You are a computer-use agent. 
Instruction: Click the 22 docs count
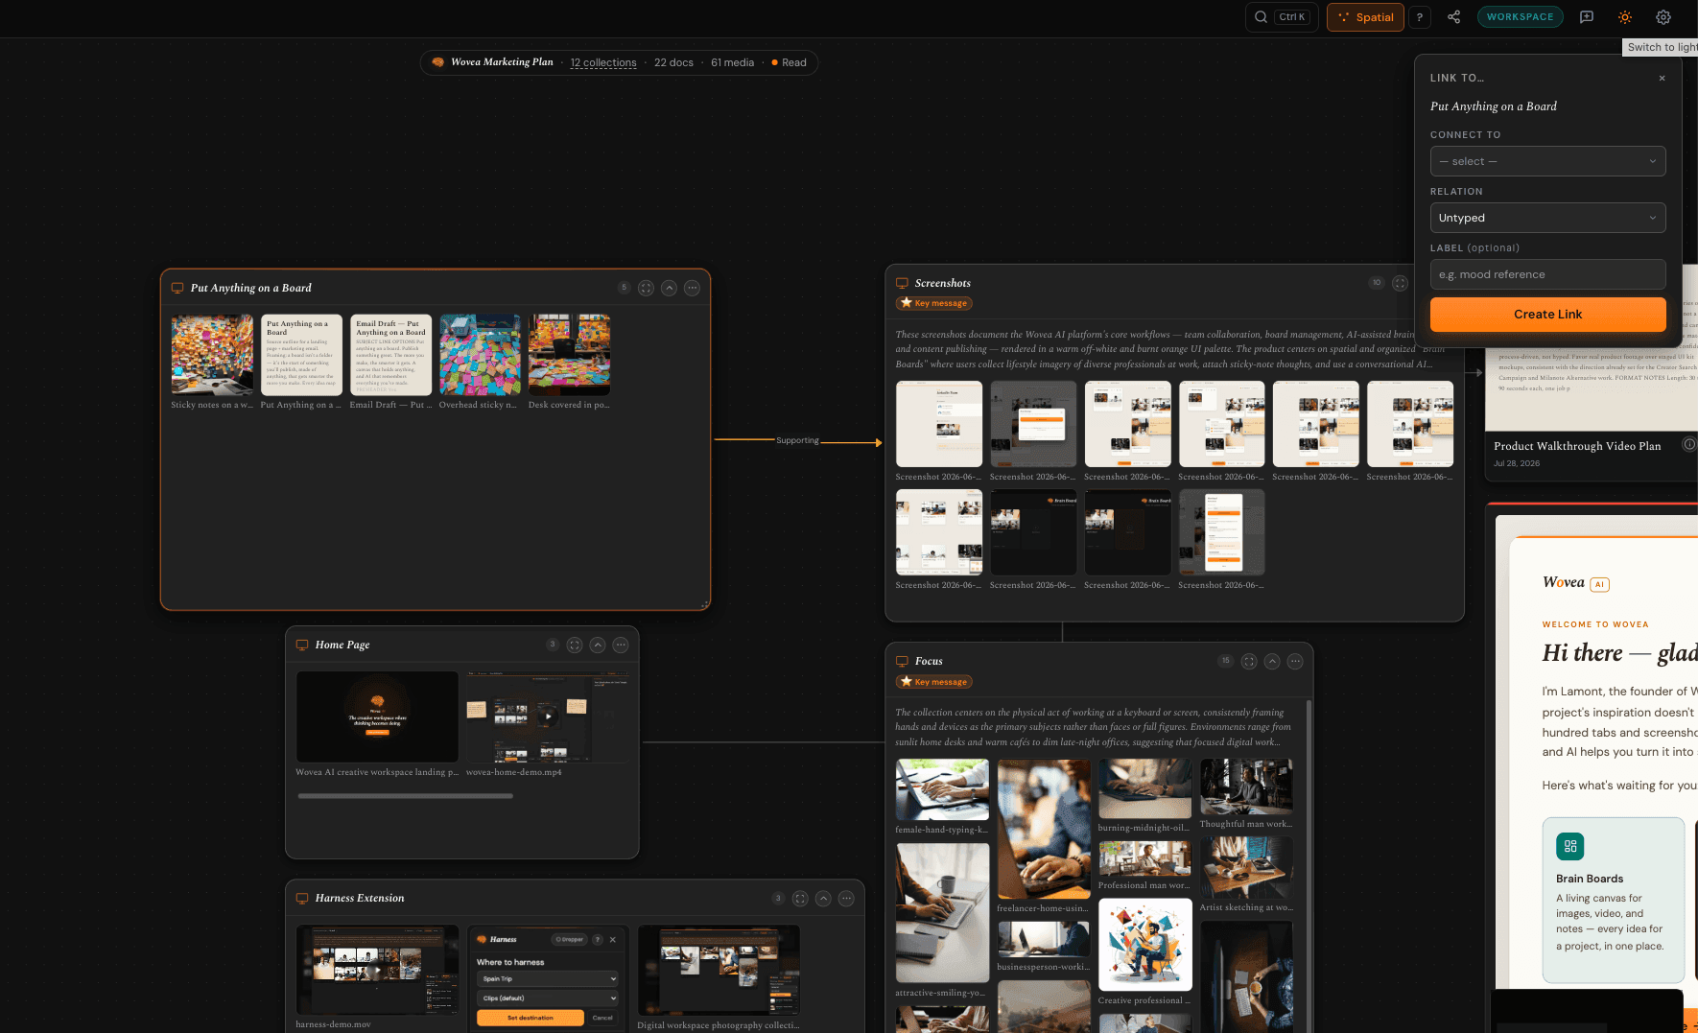point(673,62)
